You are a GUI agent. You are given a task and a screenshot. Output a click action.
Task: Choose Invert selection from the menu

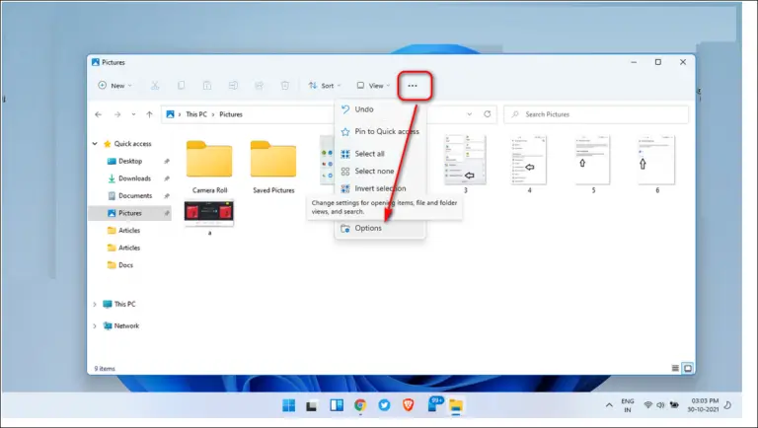[380, 188]
